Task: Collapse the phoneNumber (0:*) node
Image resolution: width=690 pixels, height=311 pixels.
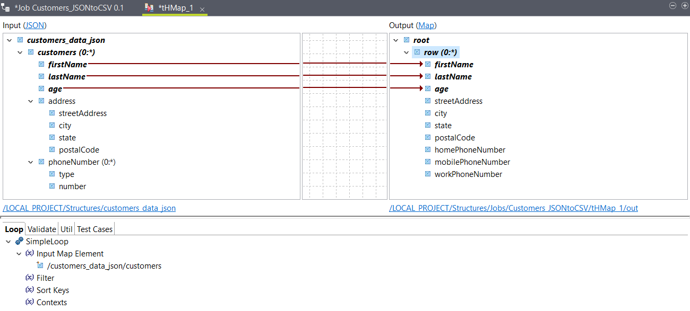Action: pyautogui.click(x=30, y=162)
